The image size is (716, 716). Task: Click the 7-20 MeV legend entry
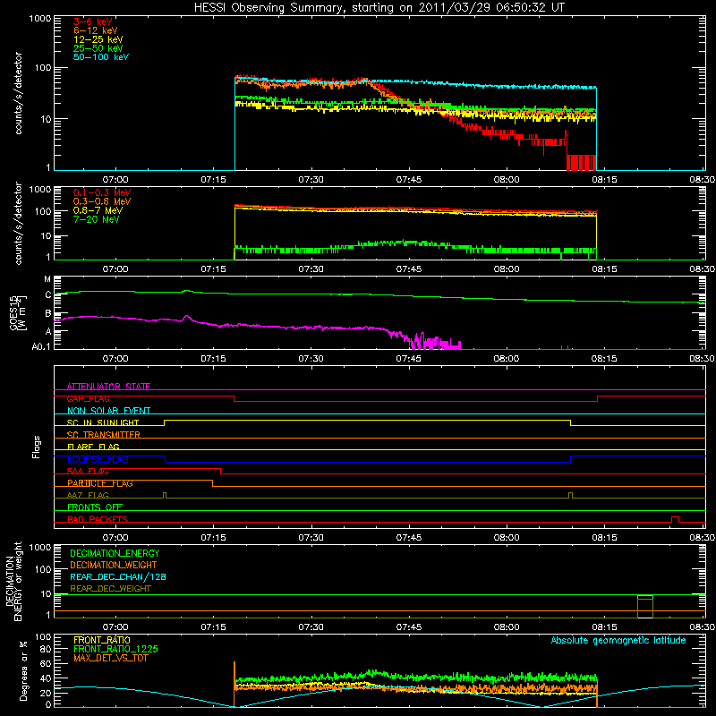(x=96, y=219)
